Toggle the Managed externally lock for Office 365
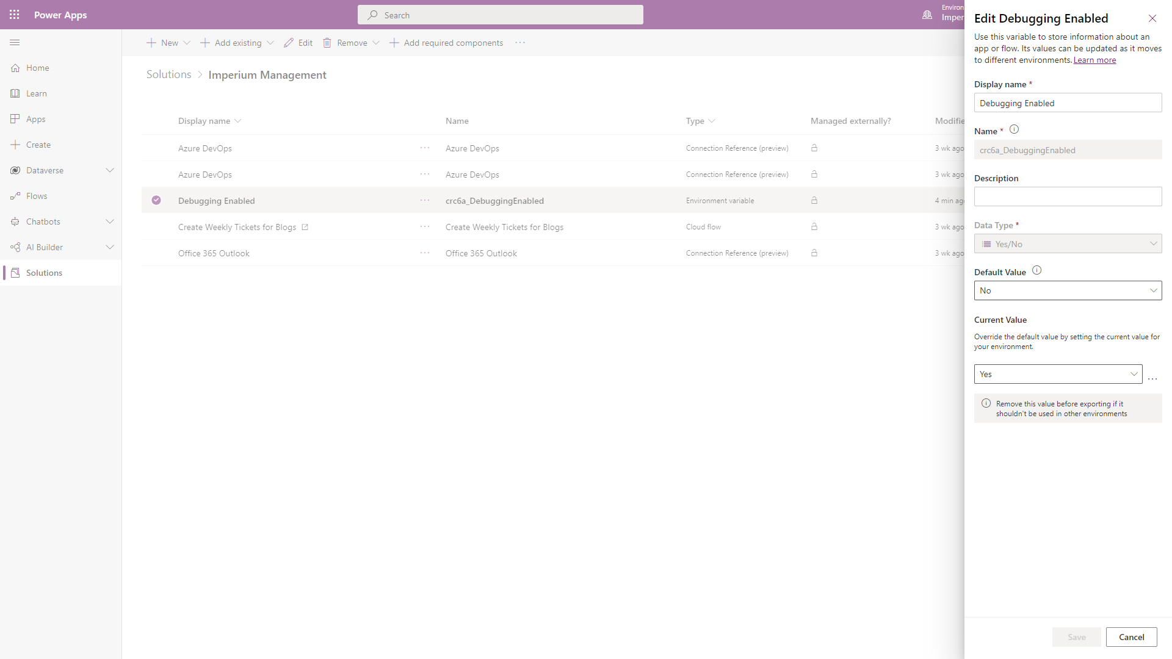 tap(815, 253)
